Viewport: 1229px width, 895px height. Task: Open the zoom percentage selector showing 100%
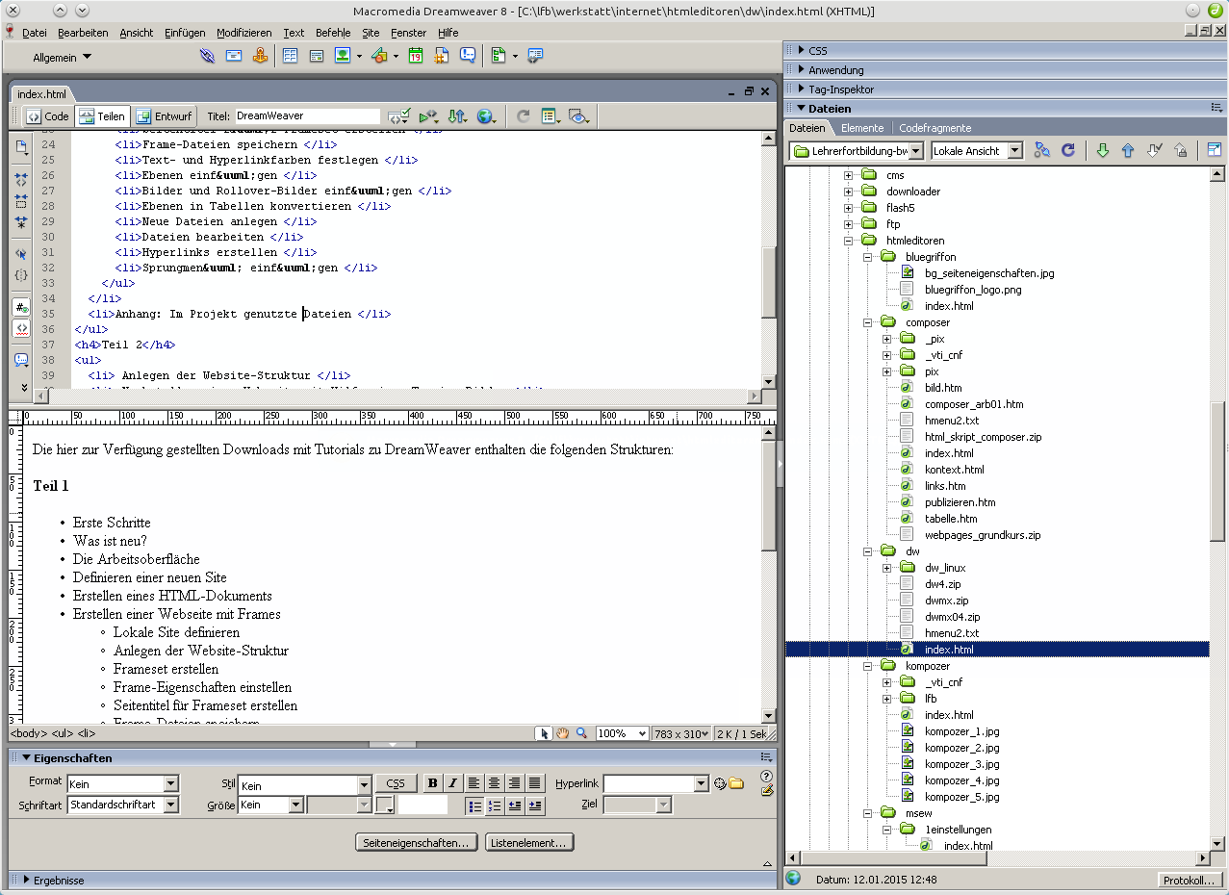pos(622,732)
